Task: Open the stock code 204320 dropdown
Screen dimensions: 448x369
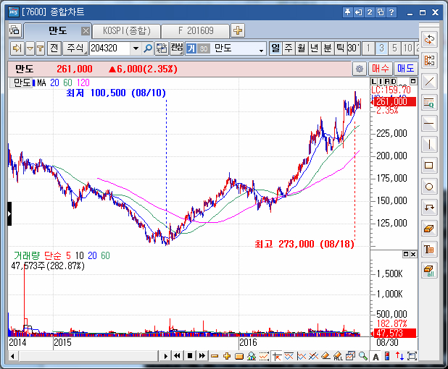Action: tap(136, 48)
